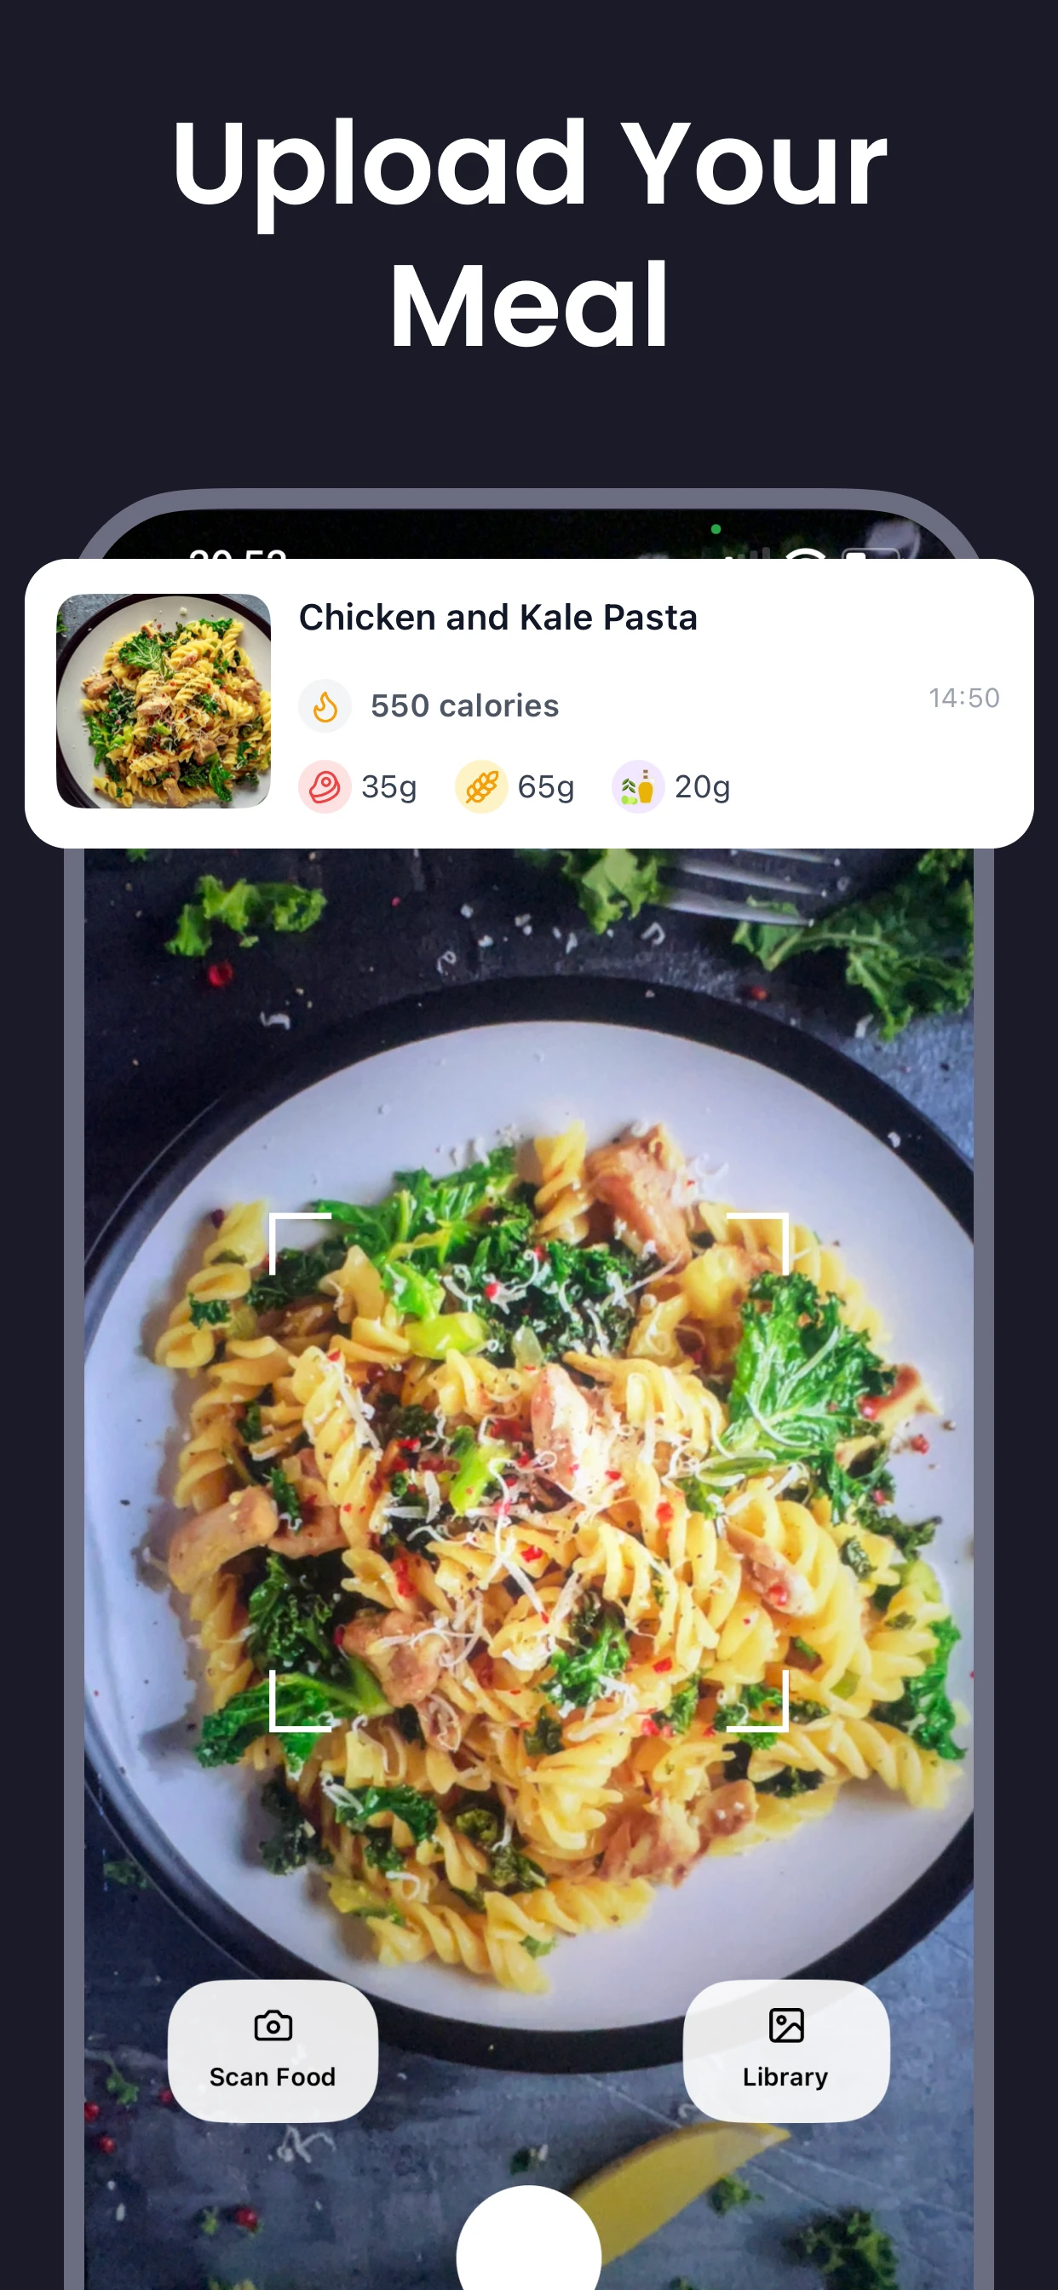The width and height of the screenshot is (1058, 2290).
Task: Click the red protein meat icon
Action: [325, 786]
